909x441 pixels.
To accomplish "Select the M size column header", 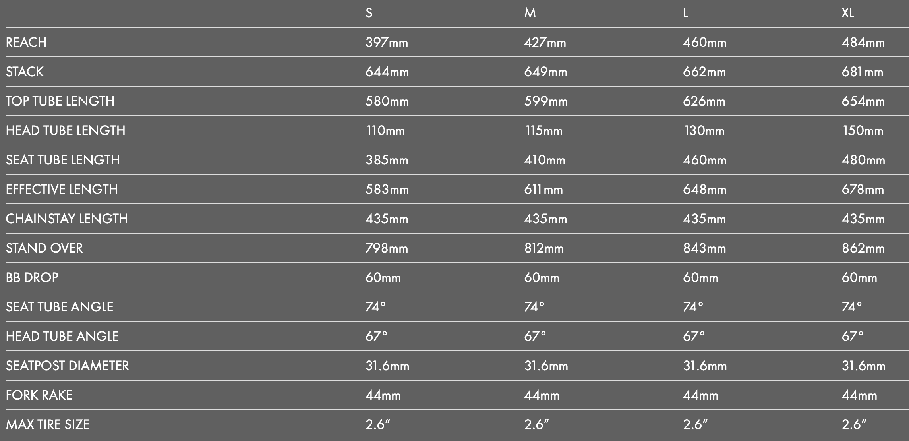I will (x=530, y=13).
